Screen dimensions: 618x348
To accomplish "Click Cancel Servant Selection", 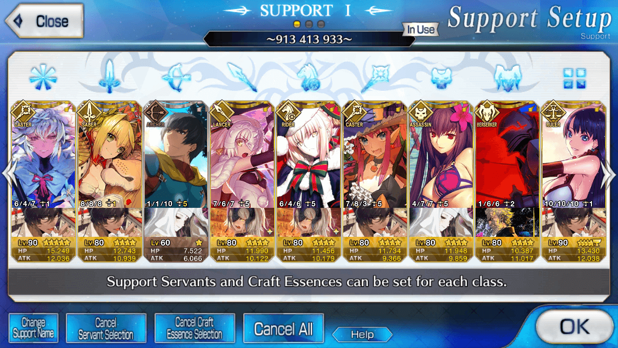I will point(106,328).
